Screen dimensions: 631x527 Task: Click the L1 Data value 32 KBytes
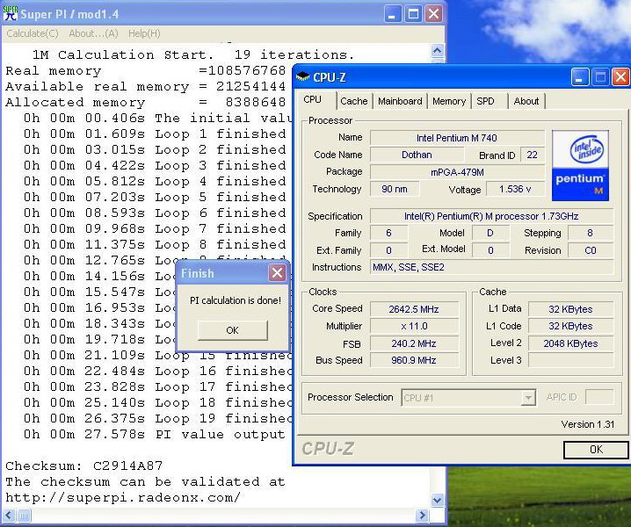(x=570, y=309)
